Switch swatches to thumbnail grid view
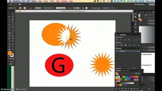Screen dimensions: 162x91 click(139, 74)
